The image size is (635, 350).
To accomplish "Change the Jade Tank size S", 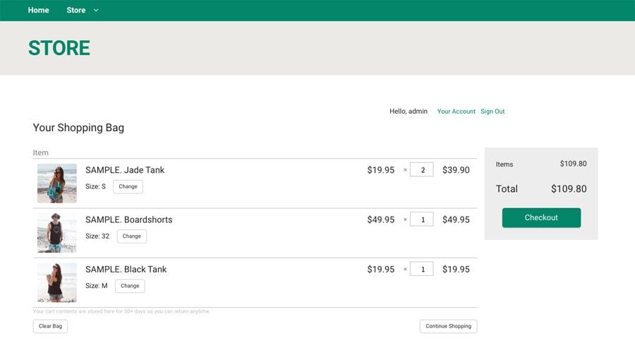I will click(128, 187).
